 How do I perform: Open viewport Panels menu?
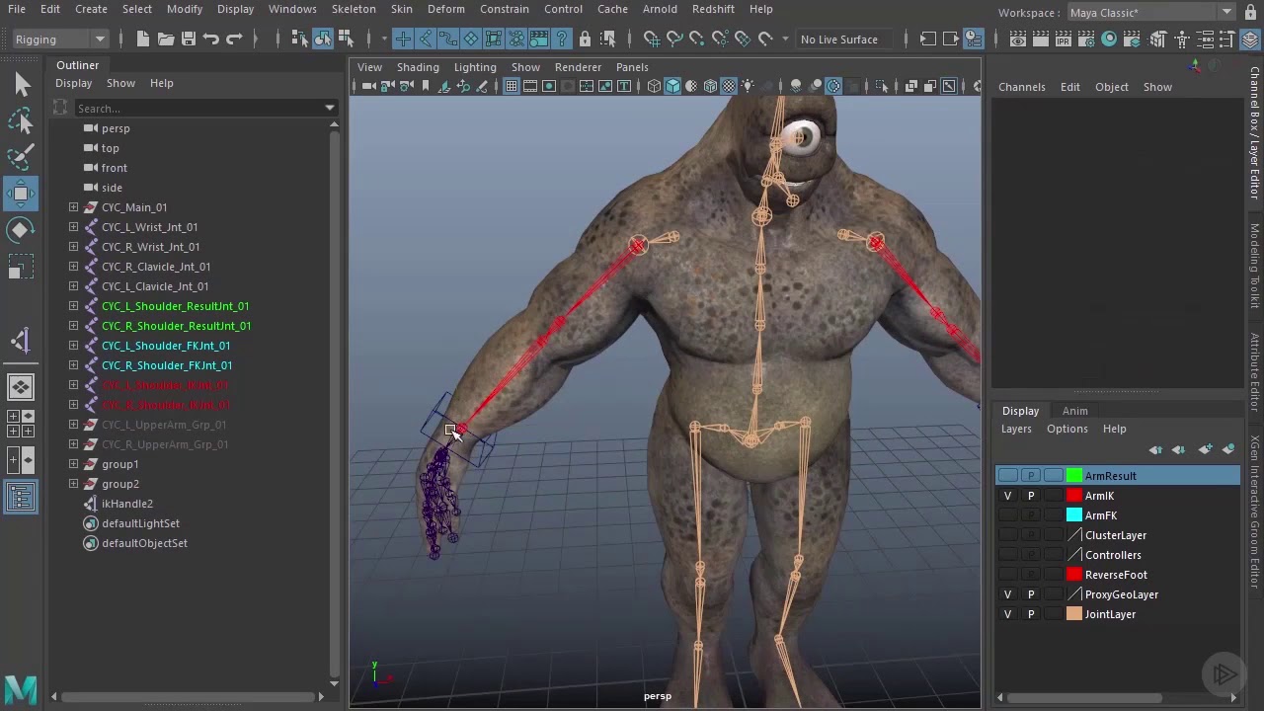click(x=632, y=67)
